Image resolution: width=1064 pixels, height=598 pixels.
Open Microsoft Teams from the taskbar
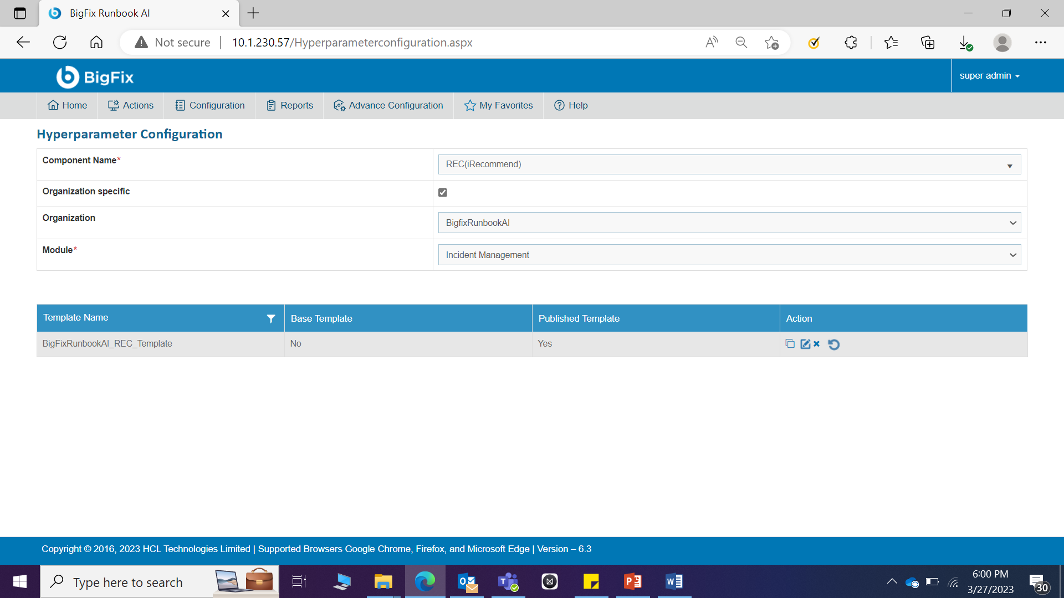[508, 582]
